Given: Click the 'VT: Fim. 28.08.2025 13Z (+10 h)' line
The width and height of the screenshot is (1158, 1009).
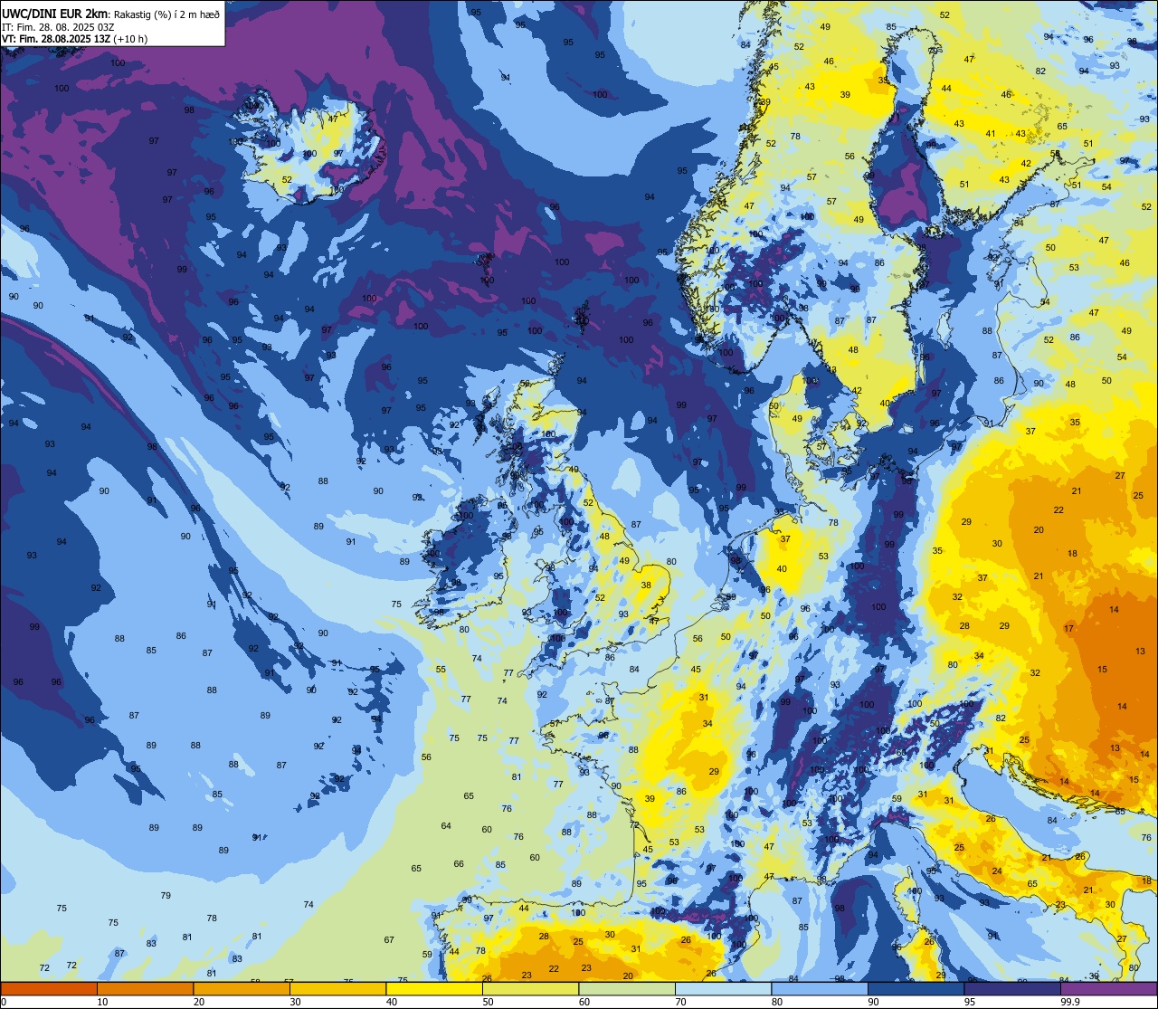Looking at the screenshot, I should [x=75, y=39].
